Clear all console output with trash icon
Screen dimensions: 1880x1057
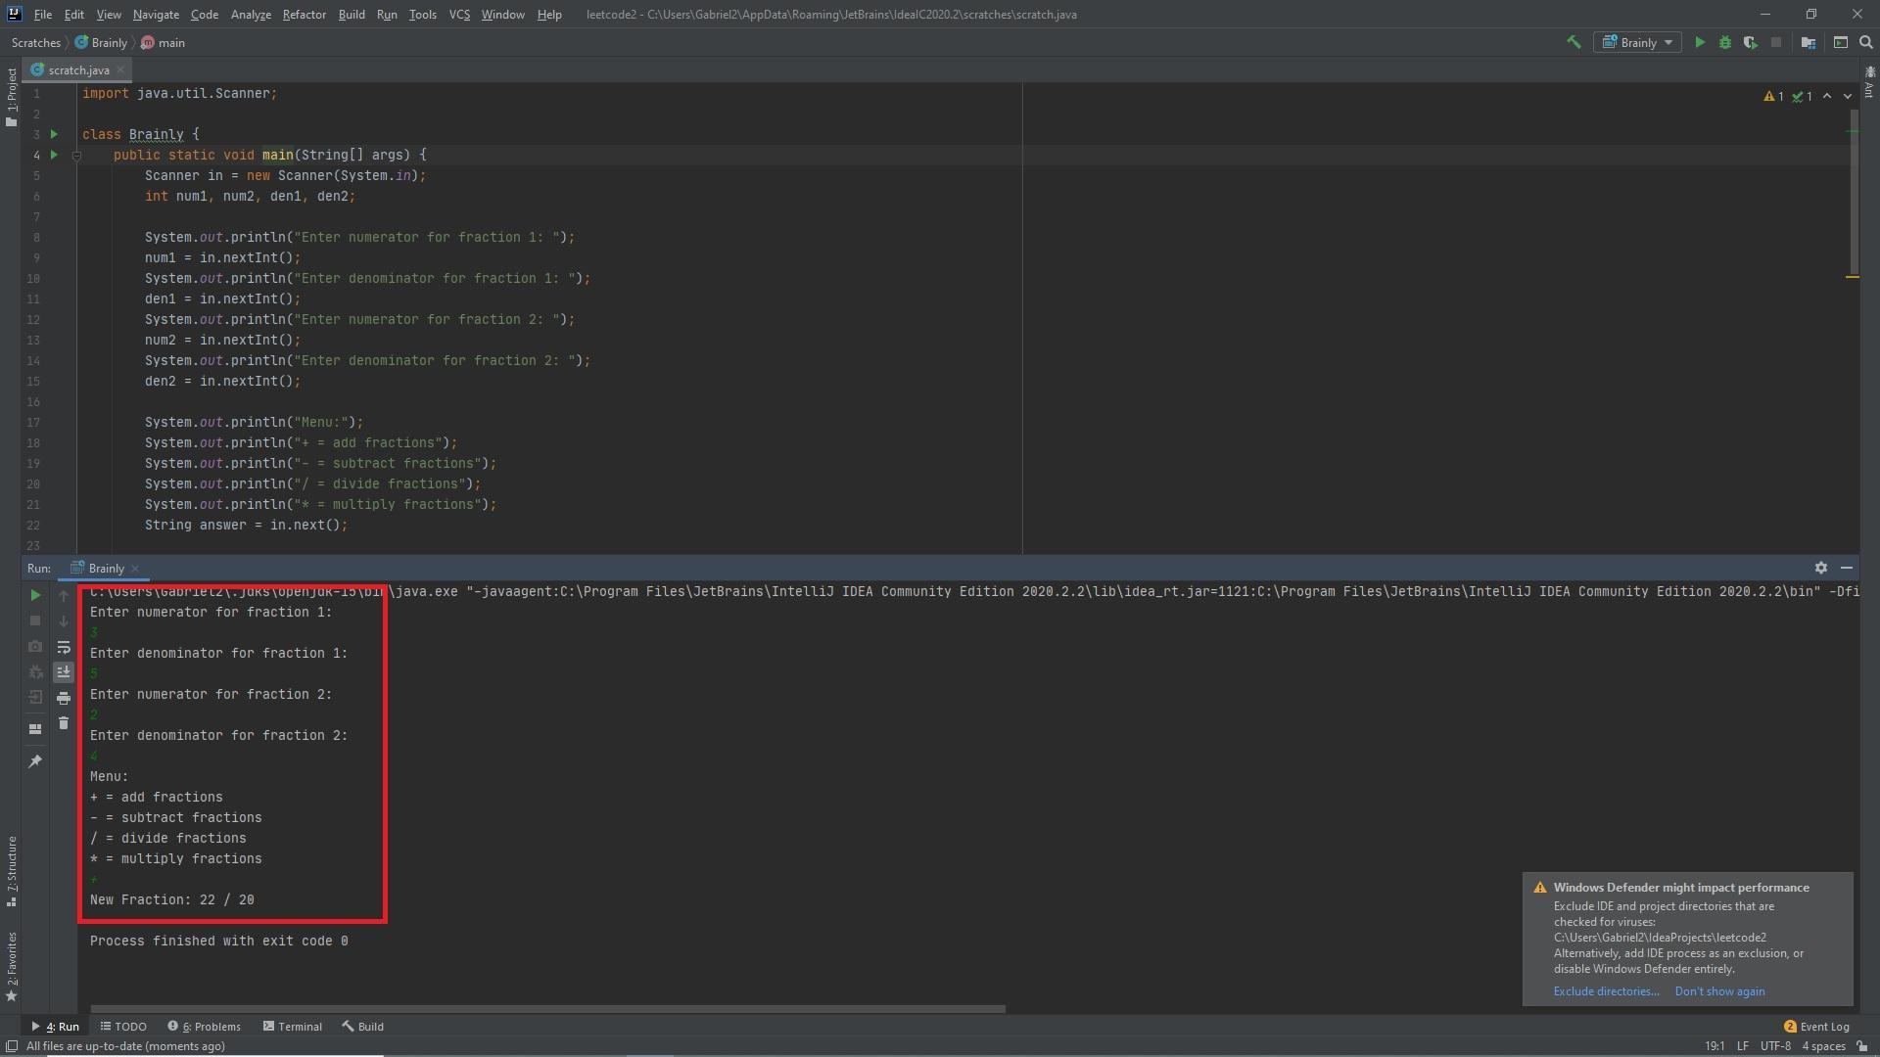[64, 723]
